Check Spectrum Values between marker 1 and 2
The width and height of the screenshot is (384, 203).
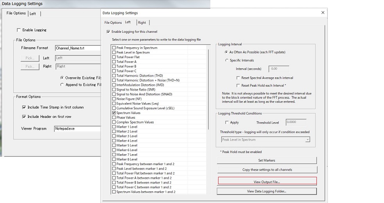pos(114,192)
